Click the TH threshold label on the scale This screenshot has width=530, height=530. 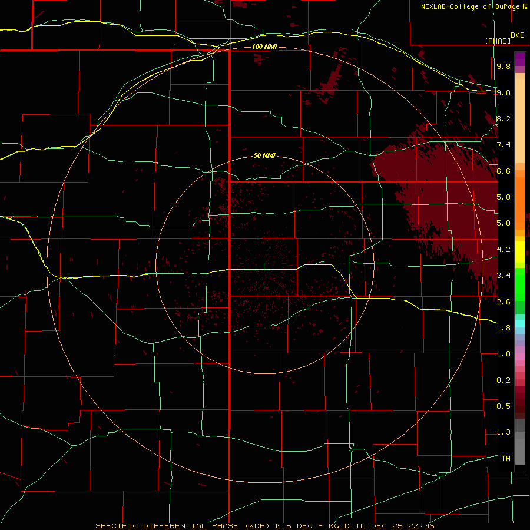pos(506,459)
